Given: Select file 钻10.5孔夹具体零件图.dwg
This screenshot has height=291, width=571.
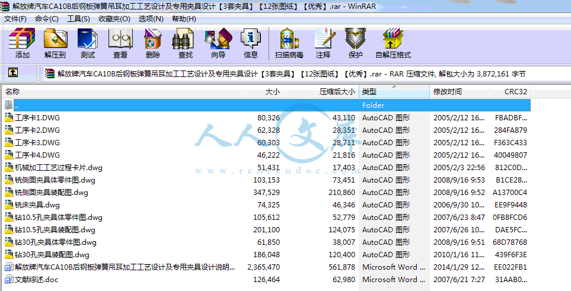Looking at the screenshot, I should tap(59, 218).
